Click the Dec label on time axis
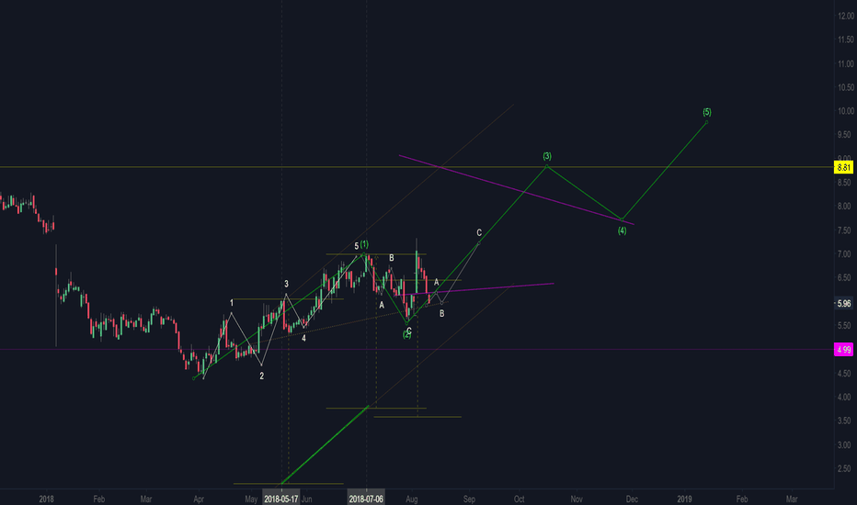 [x=632, y=499]
